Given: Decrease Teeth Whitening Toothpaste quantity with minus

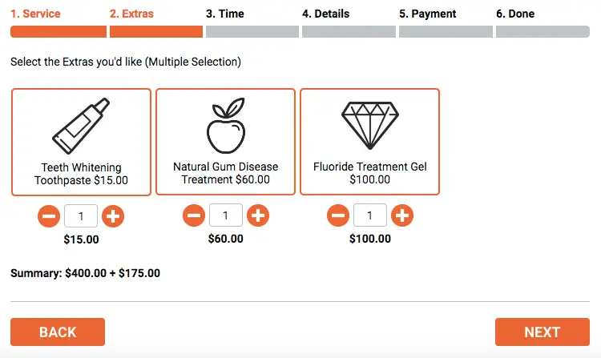Looking at the screenshot, I should [49, 216].
